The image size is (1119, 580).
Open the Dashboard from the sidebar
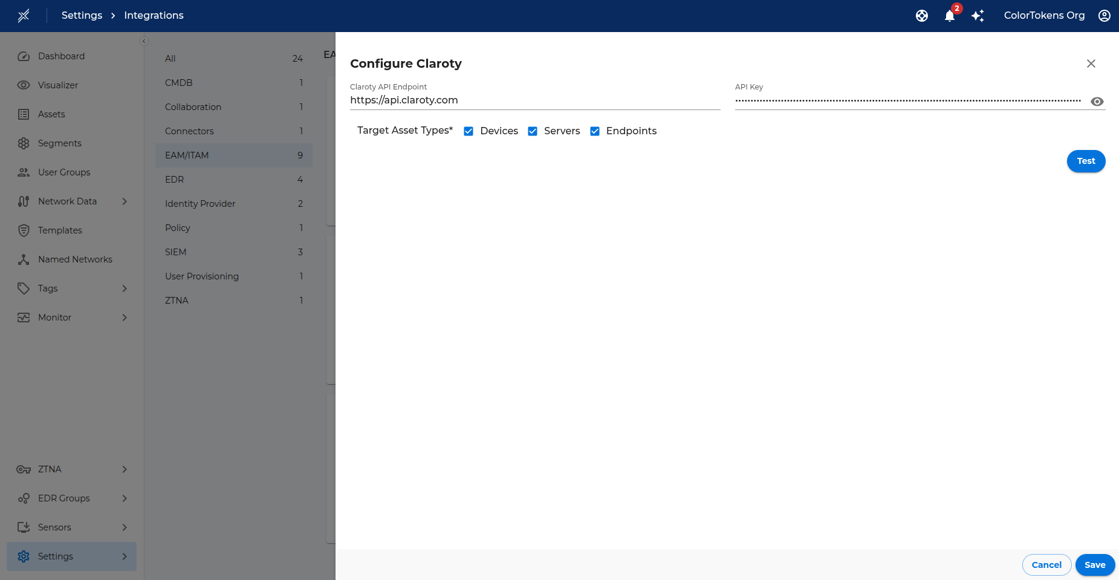pyautogui.click(x=60, y=56)
